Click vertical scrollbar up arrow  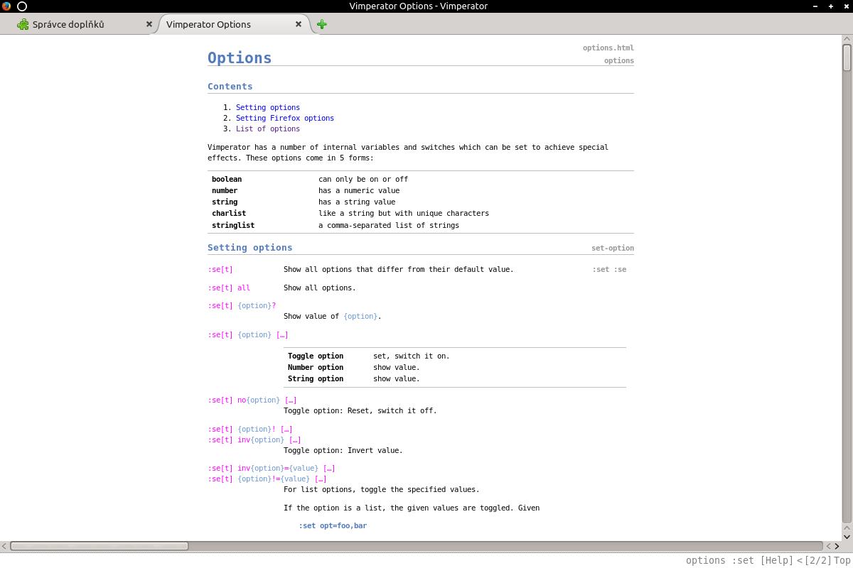[x=847, y=39]
